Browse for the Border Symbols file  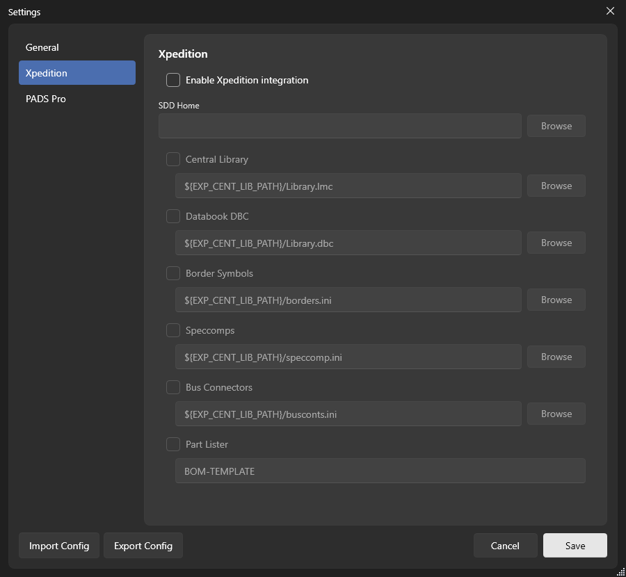tap(556, 300)
